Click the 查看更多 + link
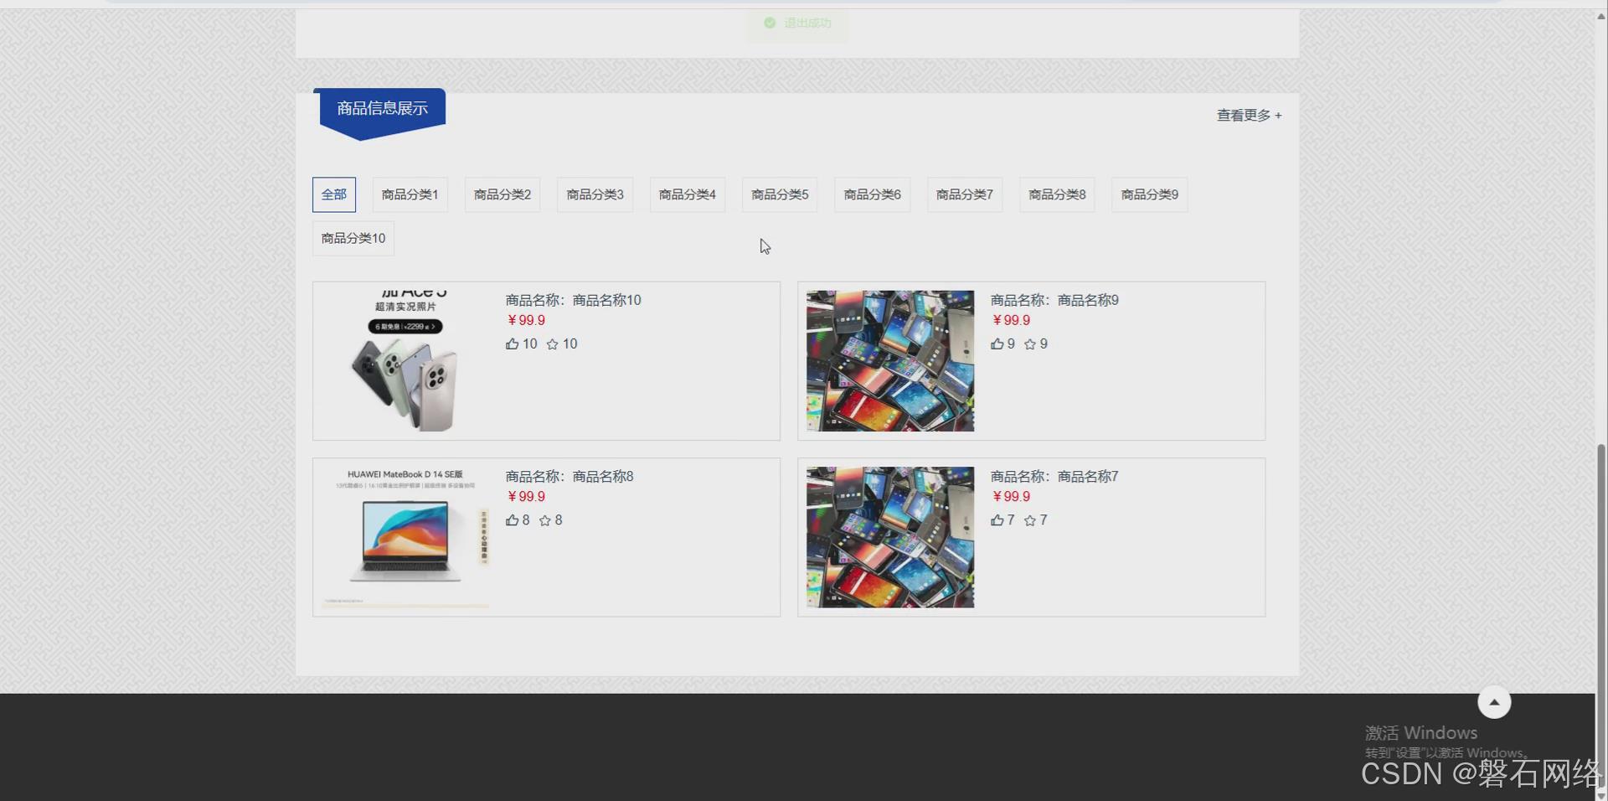Viewport: 1608px width, 801px height. coord(1249,116)
